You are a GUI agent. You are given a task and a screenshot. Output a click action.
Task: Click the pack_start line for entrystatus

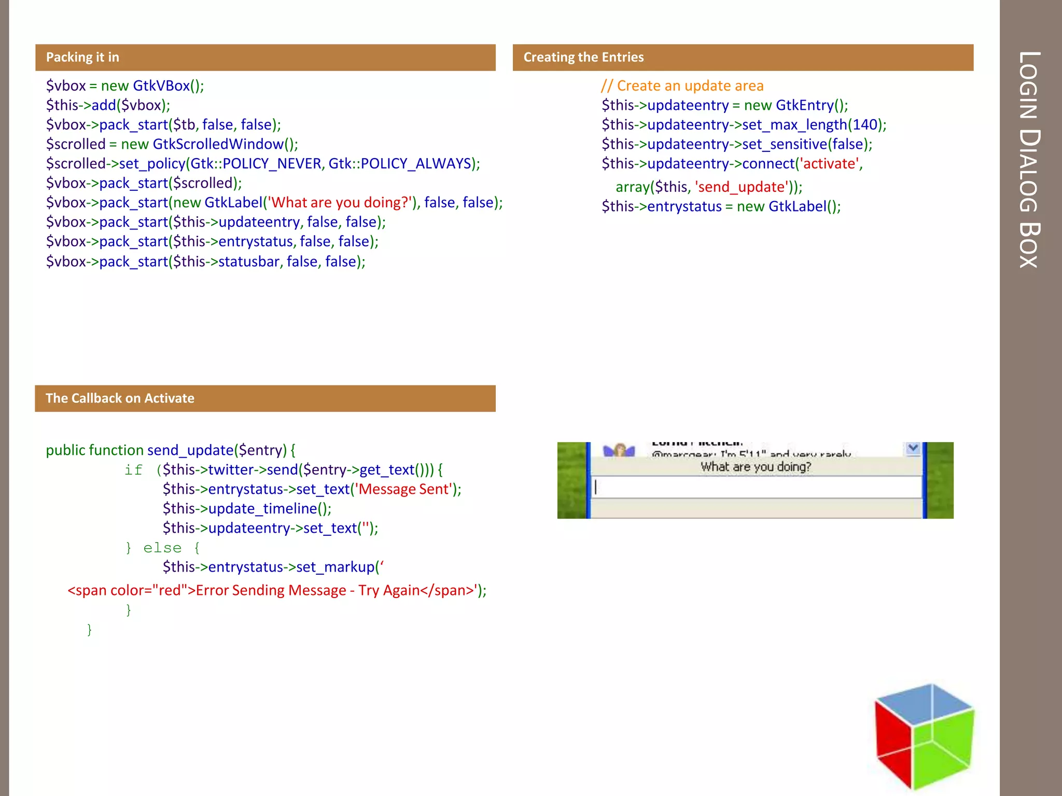coord(212,241)
